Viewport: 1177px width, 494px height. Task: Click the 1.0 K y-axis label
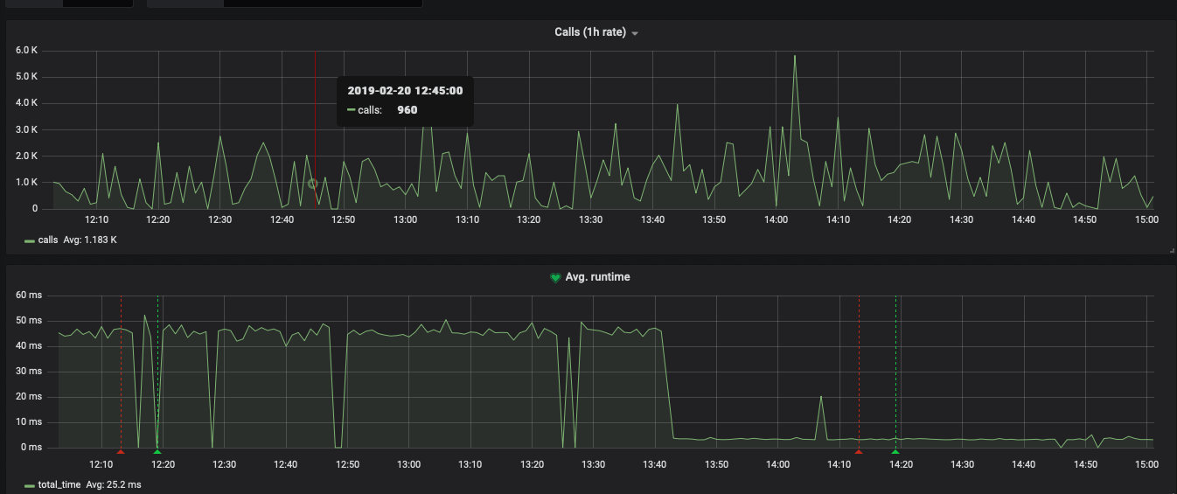[27, 183]
